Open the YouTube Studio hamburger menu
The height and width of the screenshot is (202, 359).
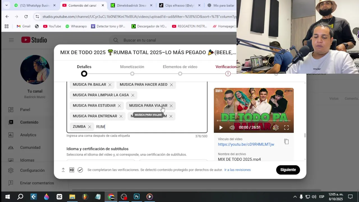(11, 40)
